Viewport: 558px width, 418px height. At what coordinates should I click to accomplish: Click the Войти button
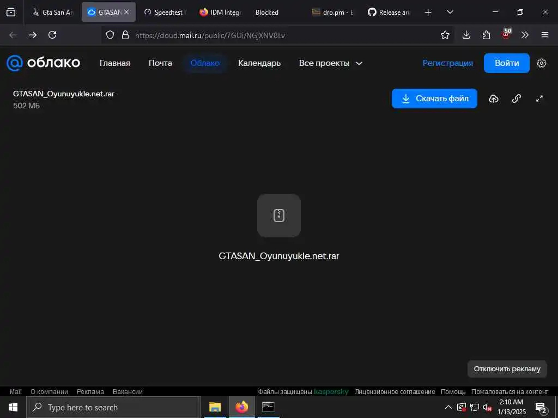tap(506, 63)
